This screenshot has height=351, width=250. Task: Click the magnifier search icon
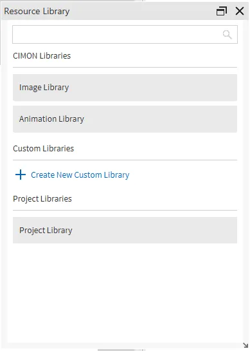(227, 35)
